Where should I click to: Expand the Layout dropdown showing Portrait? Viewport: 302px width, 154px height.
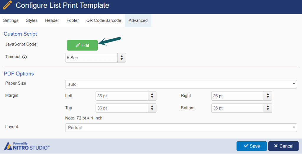pos(181,128)
